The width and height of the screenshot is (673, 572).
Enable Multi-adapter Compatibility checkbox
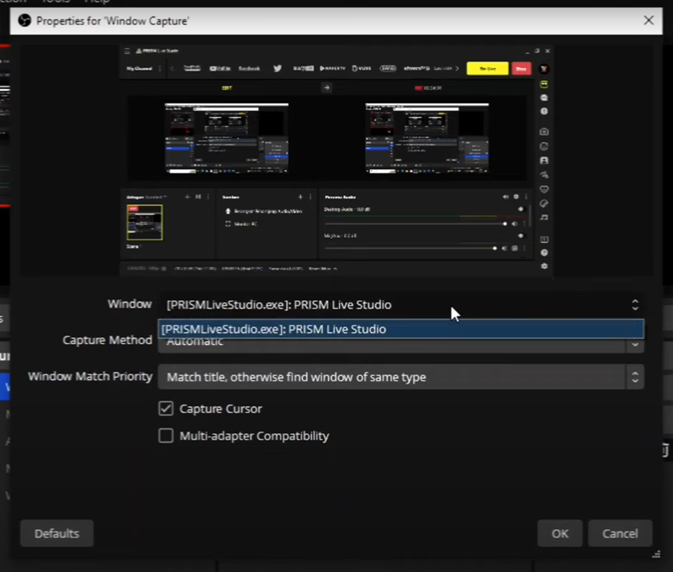click(x=166, y=436)
